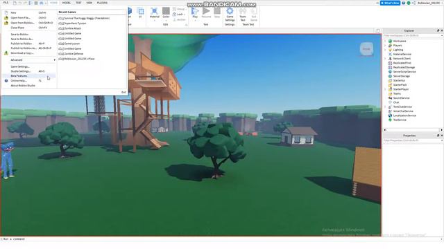Screen dimensions: 444x249
Task: Click the Teams icon in Explorer
Action: pos(390,93)
